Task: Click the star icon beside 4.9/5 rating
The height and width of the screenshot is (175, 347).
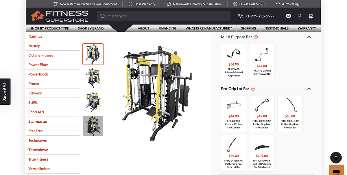Action: pyautogui.click(x=278, y=4)
